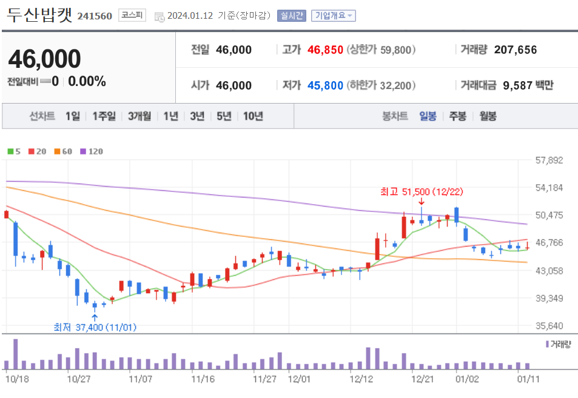
Task: Click the red 20-day moving average swatch
Action: point(32,151)
